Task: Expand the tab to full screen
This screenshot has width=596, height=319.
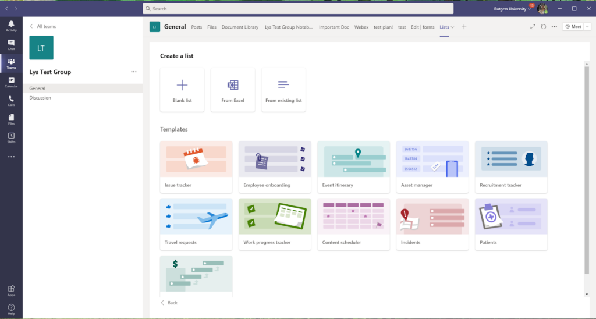Action: coord(533,27)
